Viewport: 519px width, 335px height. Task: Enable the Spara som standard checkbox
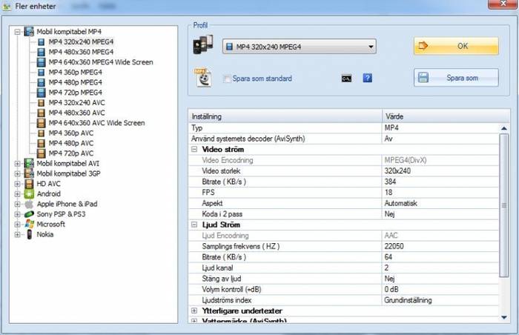(x=228, y=79)
